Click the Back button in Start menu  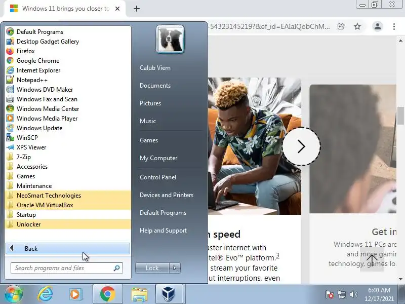coord(68,248)
